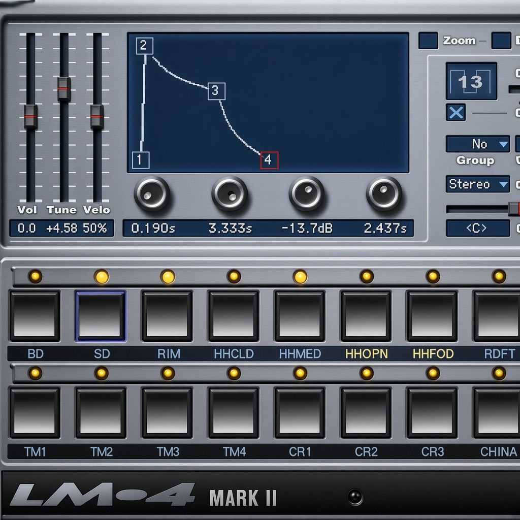This screenshot has width=520, height=520.
Task: Click the Tune value +4.58
Action: pyautogui.click(x=61, y=228)
